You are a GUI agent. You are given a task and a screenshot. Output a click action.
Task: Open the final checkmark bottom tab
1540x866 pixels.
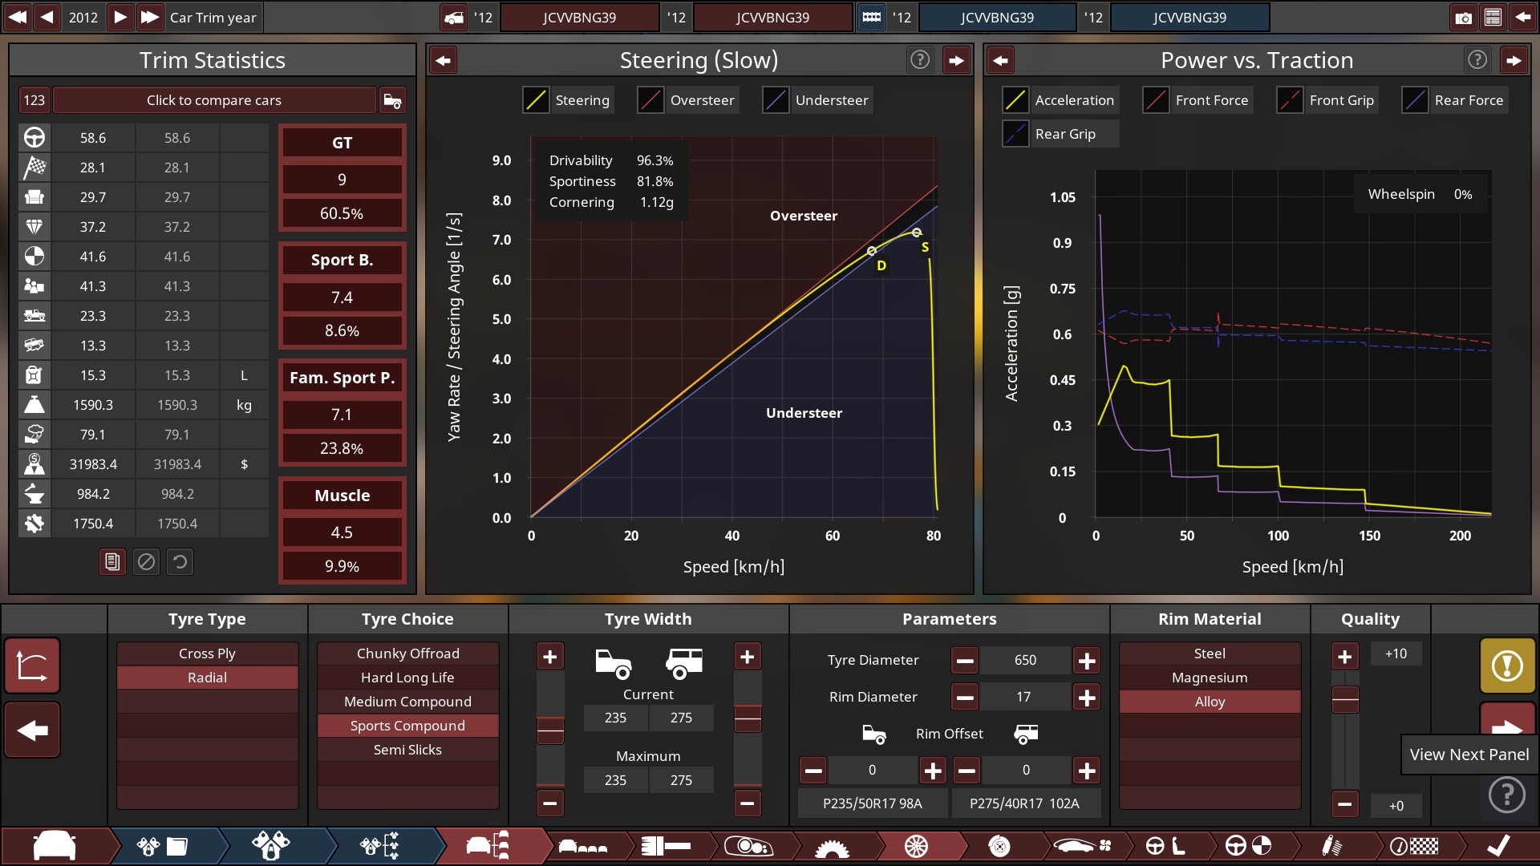(x=1497, y=846)
